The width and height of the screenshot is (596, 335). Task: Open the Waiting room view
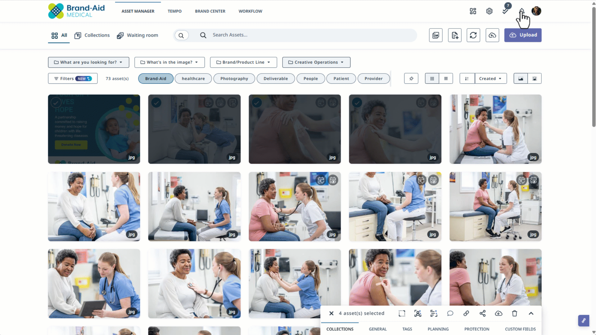click(x=138, y=35)
